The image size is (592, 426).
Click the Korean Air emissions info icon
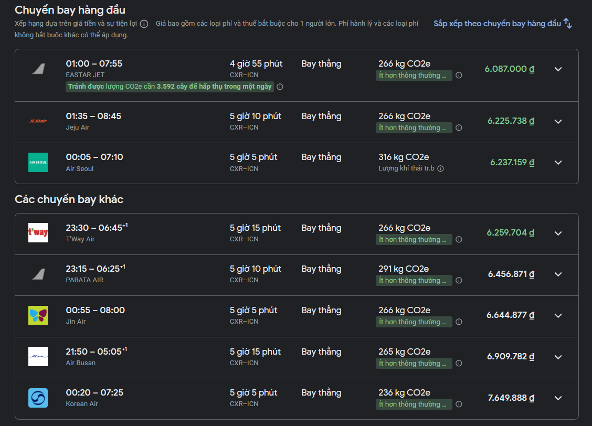[459, 404]
